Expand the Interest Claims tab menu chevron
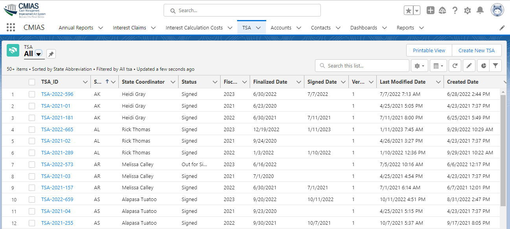Viewport: 510px width, 229px height. pos(153,28)
